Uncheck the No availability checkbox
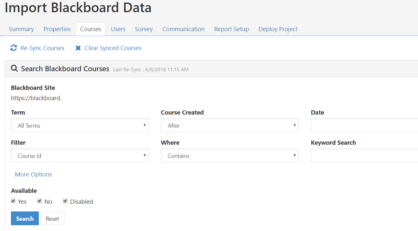 pos(40,201)
